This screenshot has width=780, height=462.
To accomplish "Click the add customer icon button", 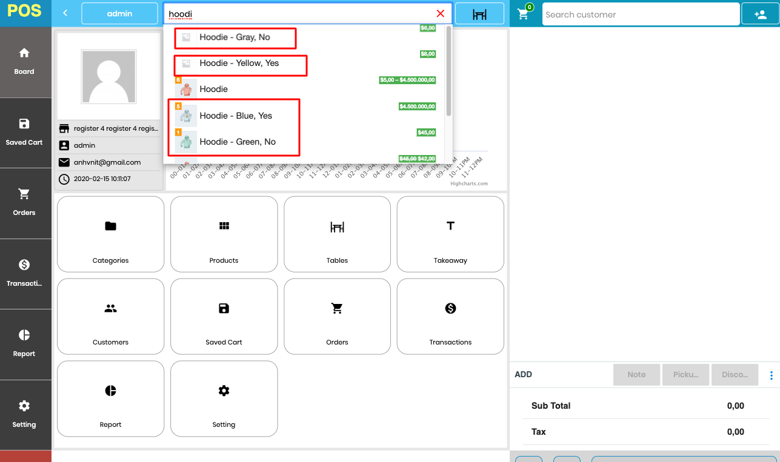I will (x=760, y=14).
